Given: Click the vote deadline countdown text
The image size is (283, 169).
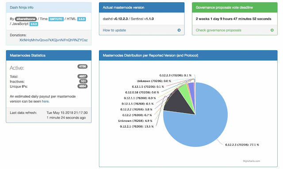Looking at the screenshot, I should click(233, 19).
